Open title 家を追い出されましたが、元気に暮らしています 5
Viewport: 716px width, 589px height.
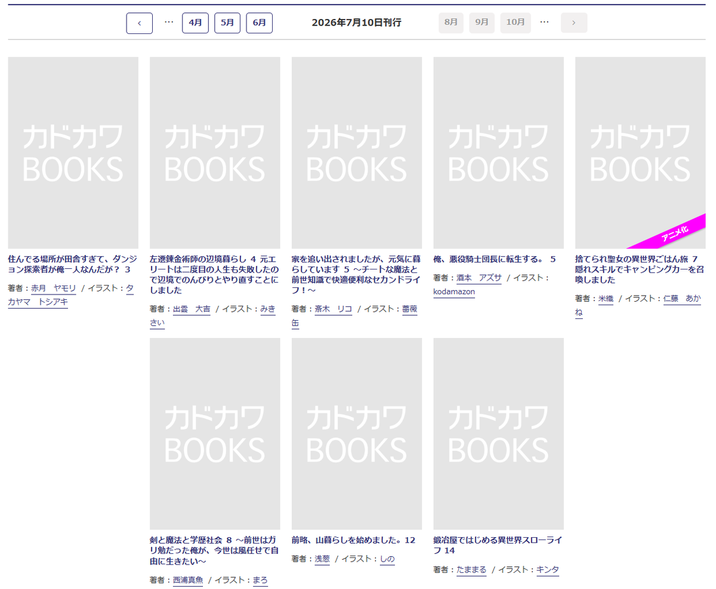tap(356, 274)
